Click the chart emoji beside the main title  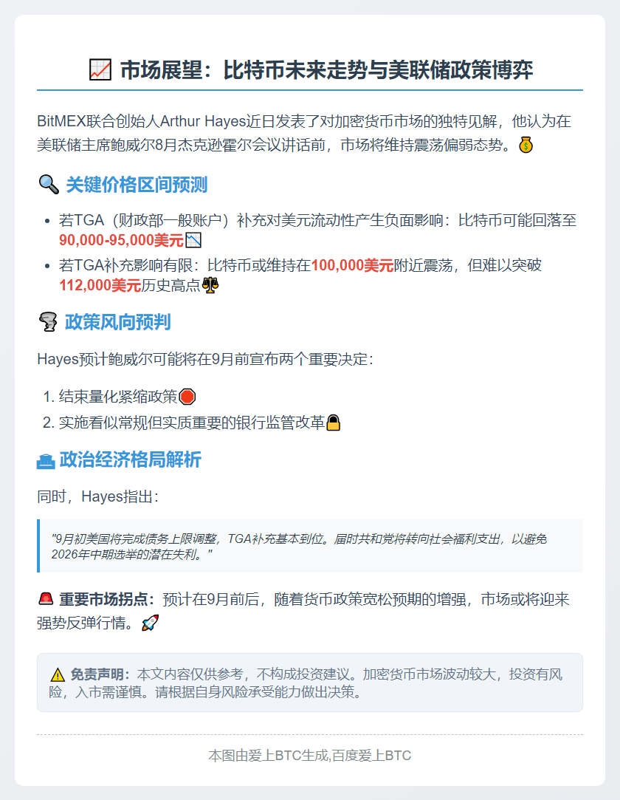pos(100,70)
